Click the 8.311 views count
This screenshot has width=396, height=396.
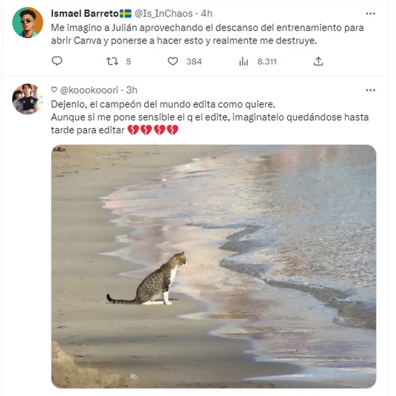pyautogui.click(x=267, y=62)
